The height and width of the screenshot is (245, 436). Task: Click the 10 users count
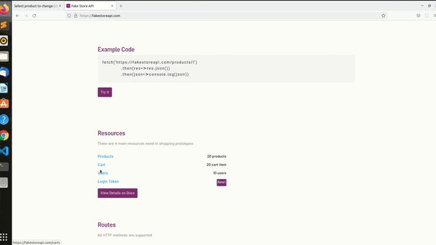click(219, 173)
